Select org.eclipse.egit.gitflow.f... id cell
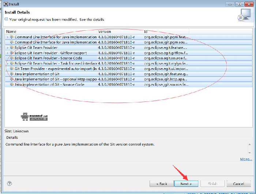 click(x=166, y=53)
